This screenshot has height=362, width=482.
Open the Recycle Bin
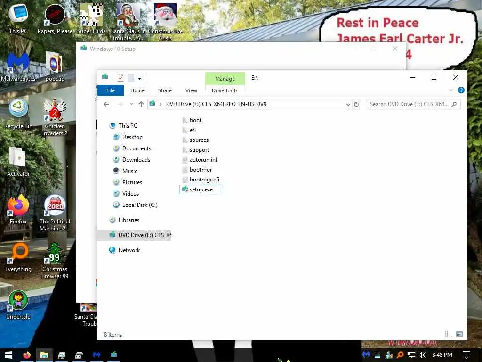pyautogui.click(x=18, y=114)
